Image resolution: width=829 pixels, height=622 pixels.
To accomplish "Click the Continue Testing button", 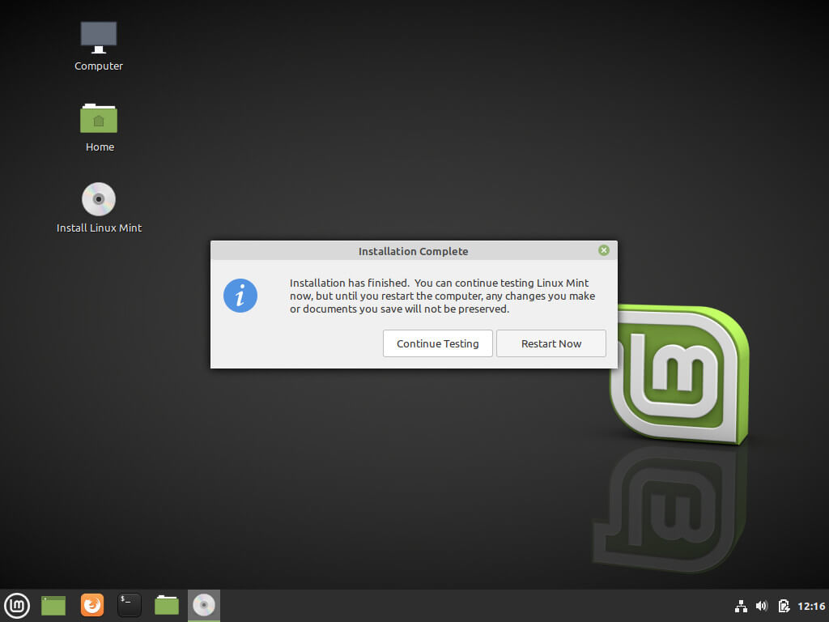I will [438, 343].
